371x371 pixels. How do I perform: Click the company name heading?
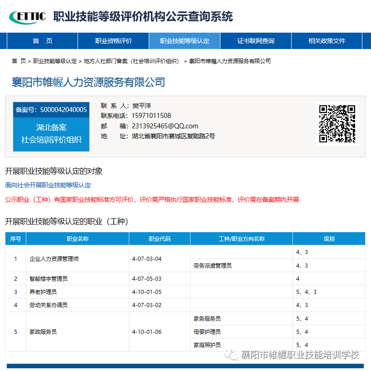(88, 82)
